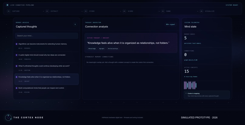Image resolution: width=245 pixels, height=125 pixels.
Task: Click the 'graph density 0.00' caption
Action: [191, 60]
